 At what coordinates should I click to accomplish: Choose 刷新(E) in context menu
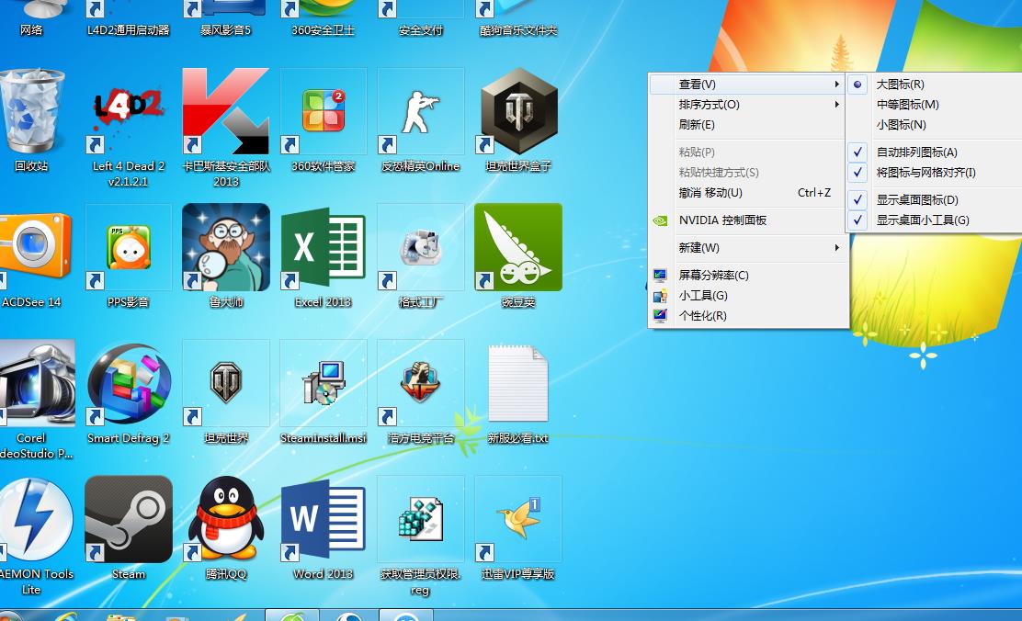pyautogui.click(x=747, y=124)
